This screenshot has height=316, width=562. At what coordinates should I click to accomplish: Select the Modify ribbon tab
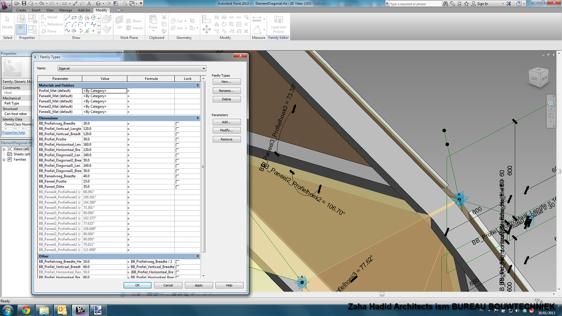102,10
